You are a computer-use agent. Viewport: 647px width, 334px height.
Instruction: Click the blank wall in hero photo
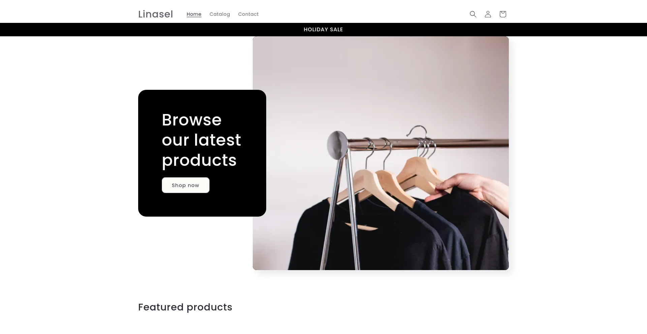pyautogui.click(x=371, y=84)
